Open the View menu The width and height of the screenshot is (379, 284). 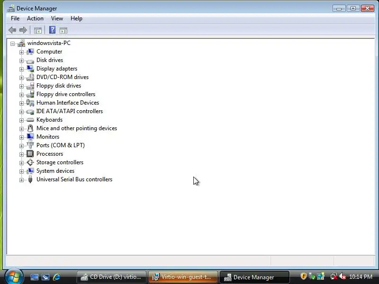pos(57,18)
